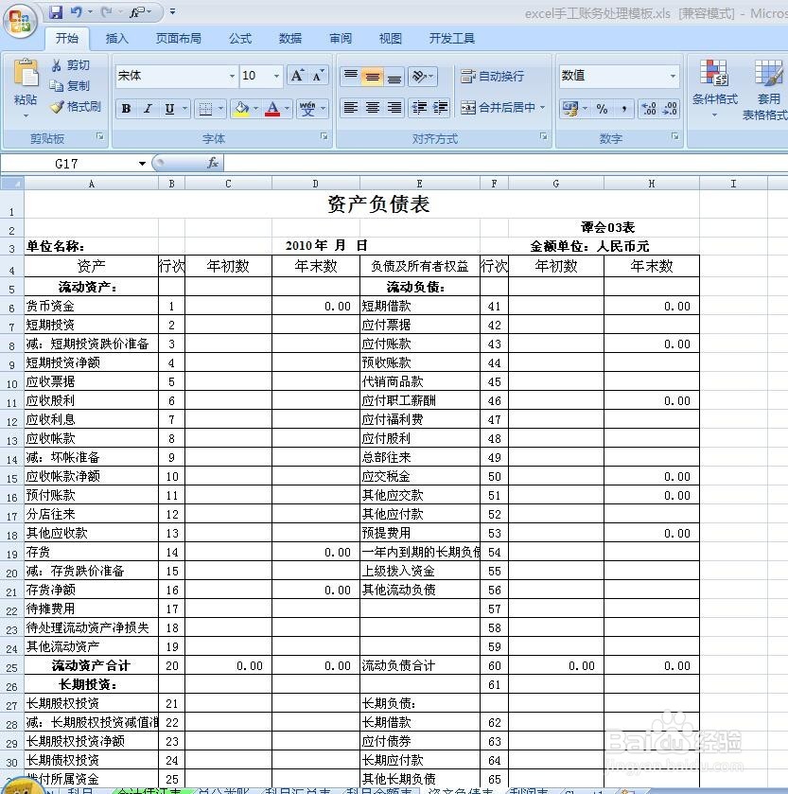Viewport: 788px width, 794px height.
Task: Toggle Merge and Center (合并后居中)
Action: point(499,109)
